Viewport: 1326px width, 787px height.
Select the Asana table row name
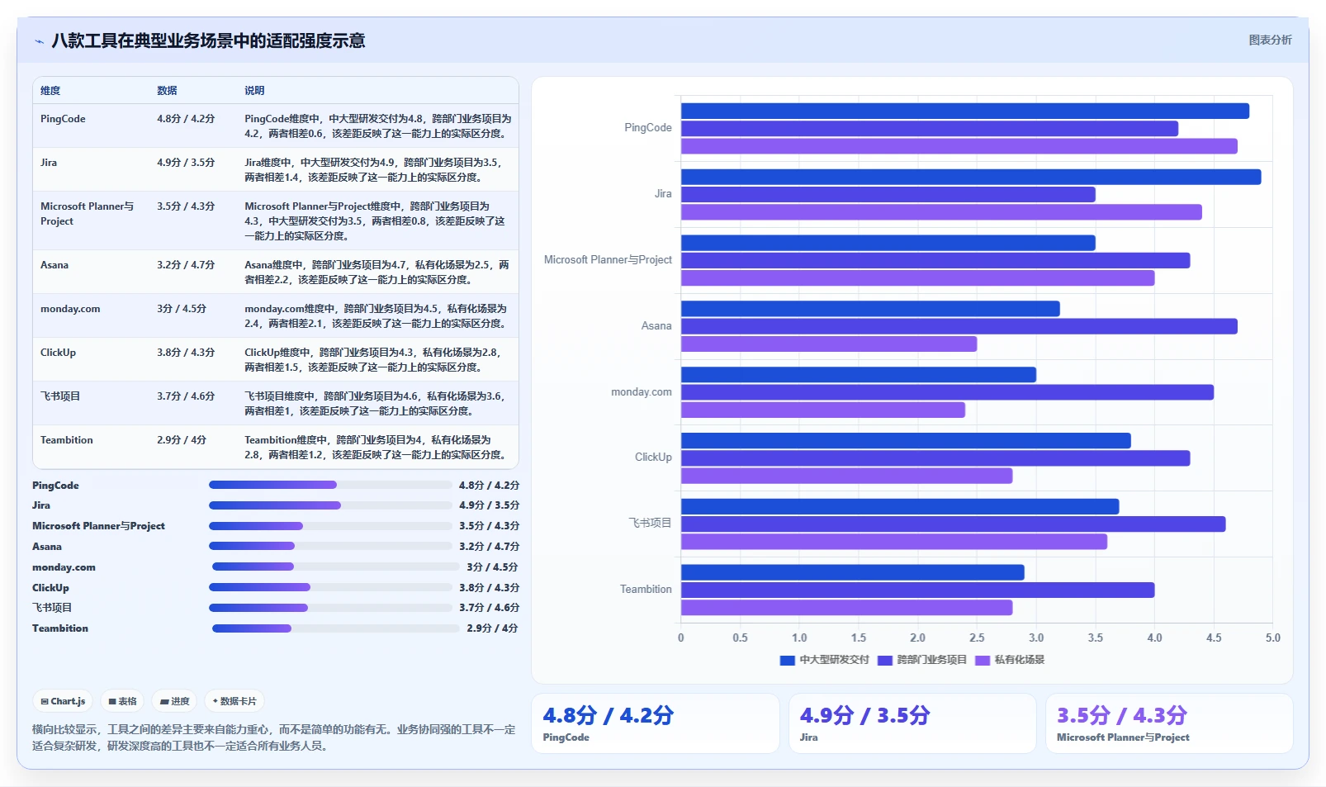[x=54, y=265]
